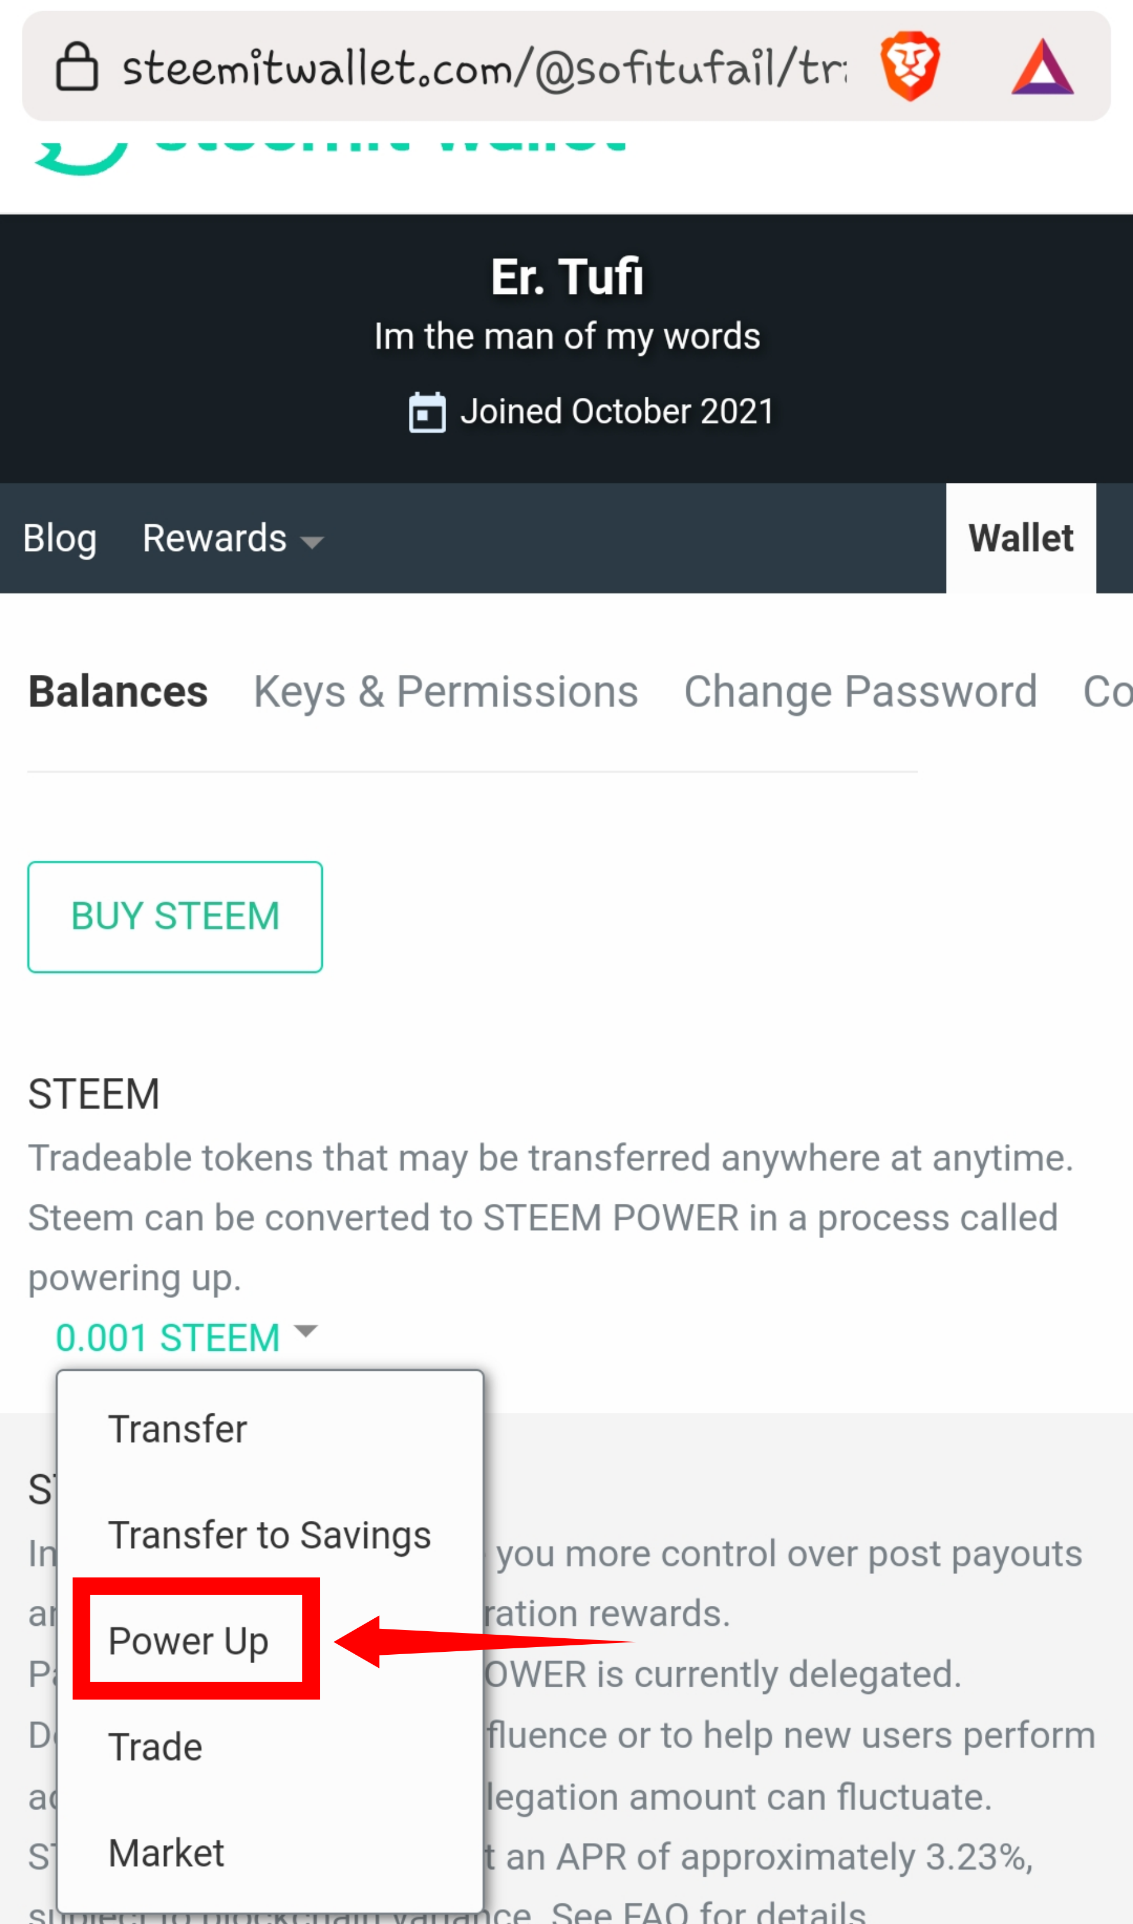Focus the steemitwallet.com URL field

(x=484, y=67)
